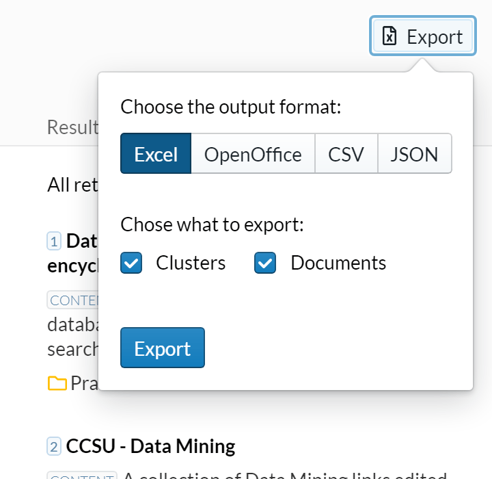Image resolution: width=492 pixels, height=479 pixels.
Task: Click the Export toolbar button with spreadsheet icon
Action: 423,36
